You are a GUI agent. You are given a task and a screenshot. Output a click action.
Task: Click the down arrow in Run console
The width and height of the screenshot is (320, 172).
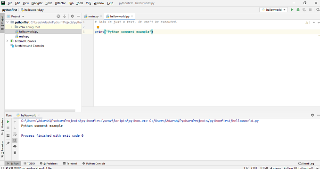(15, 128)
